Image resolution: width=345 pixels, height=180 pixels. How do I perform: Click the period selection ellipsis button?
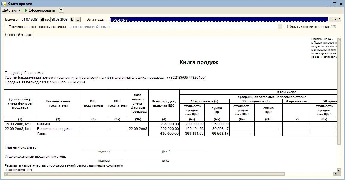pyautogui.click(x=77, y=20)
